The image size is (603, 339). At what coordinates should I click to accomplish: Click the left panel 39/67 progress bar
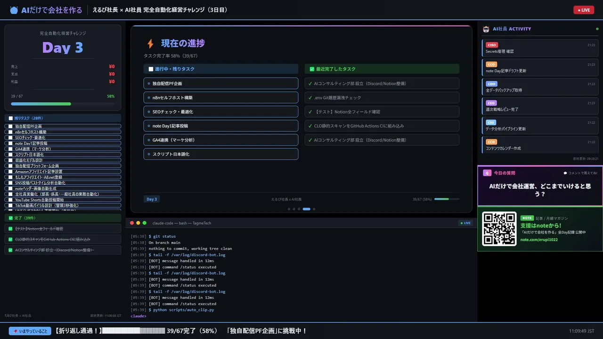[x=63, y=104]
